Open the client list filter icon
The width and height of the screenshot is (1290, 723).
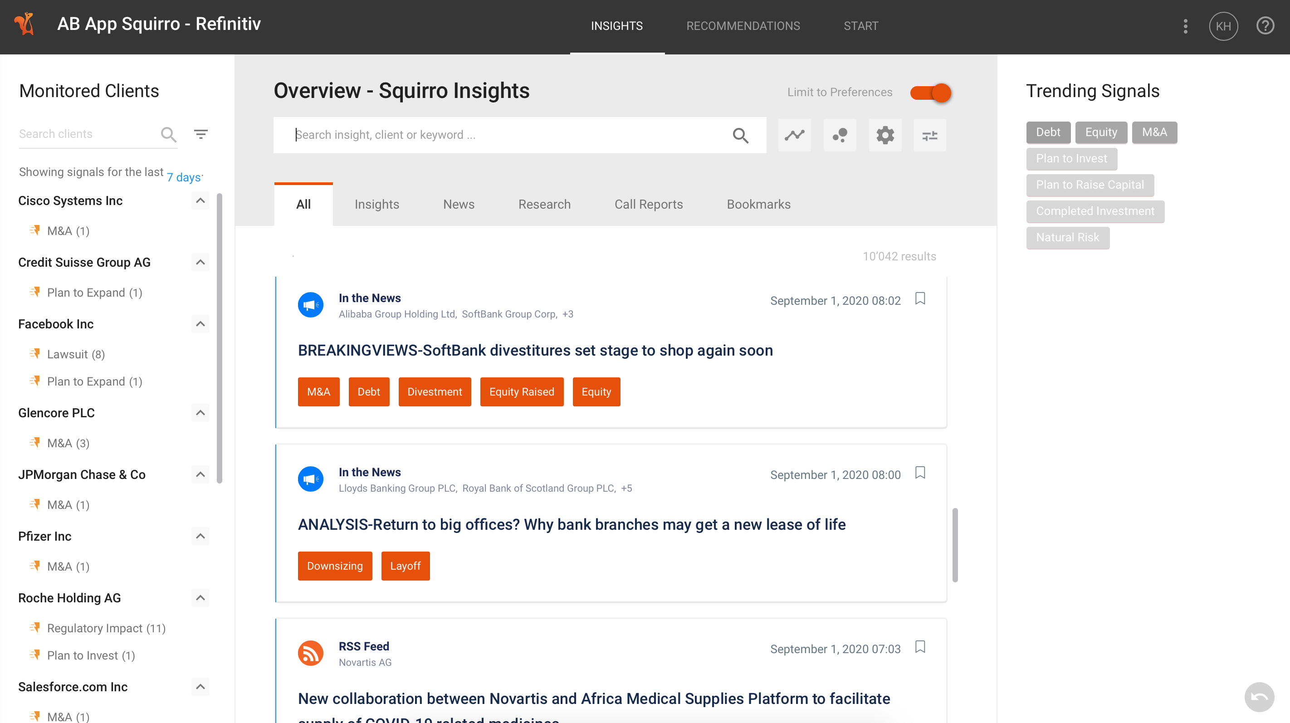(x=201, y=134)
